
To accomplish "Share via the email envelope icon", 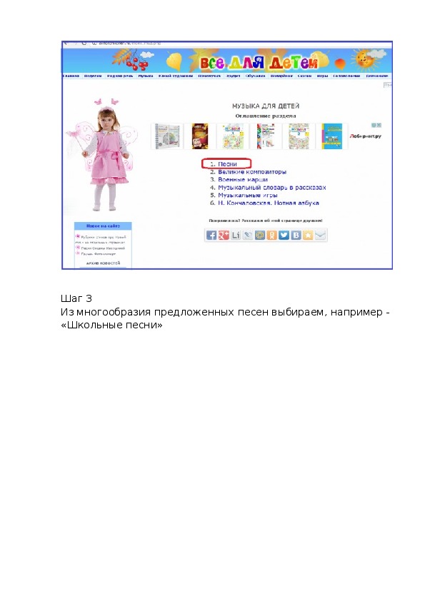I will 320,235.
